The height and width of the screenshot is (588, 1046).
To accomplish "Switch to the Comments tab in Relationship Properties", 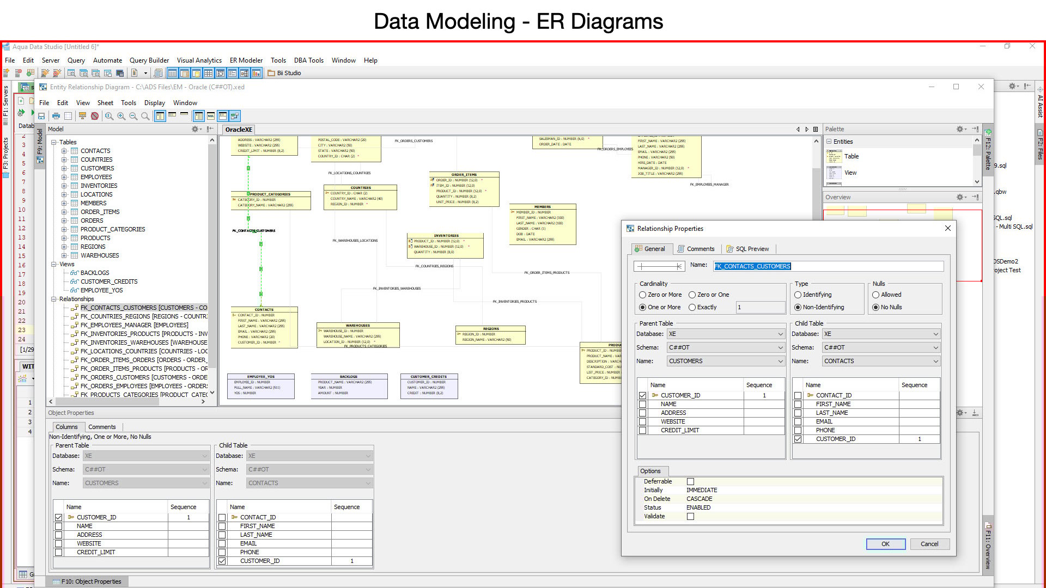I will pos(696,249).
